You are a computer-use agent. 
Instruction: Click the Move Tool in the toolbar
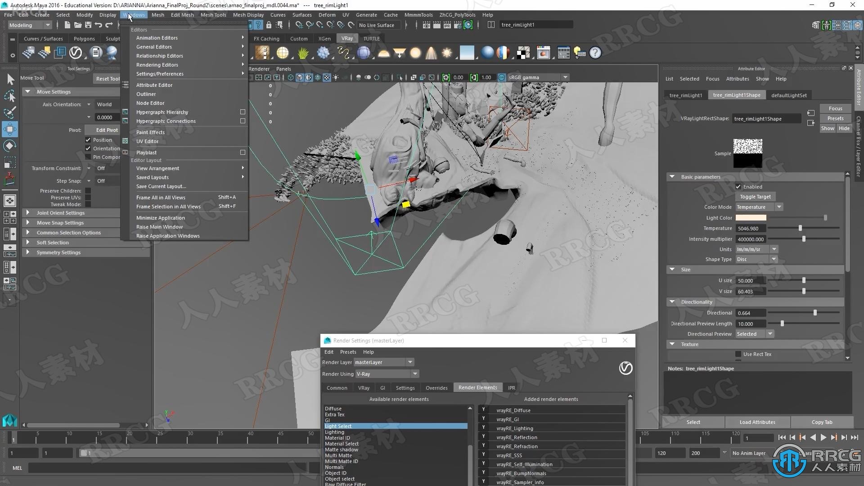9,129
